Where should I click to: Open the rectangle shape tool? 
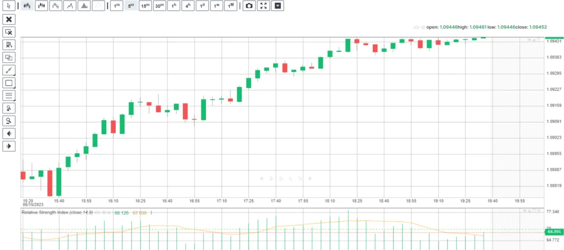point(9,83)
